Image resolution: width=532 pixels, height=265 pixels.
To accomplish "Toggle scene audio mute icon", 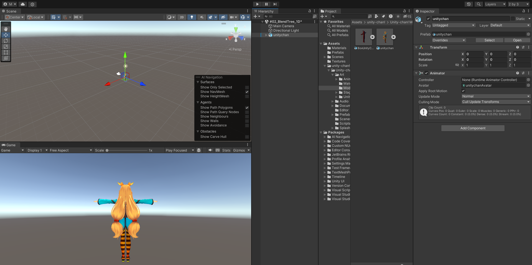I will [x=202, y=17].
